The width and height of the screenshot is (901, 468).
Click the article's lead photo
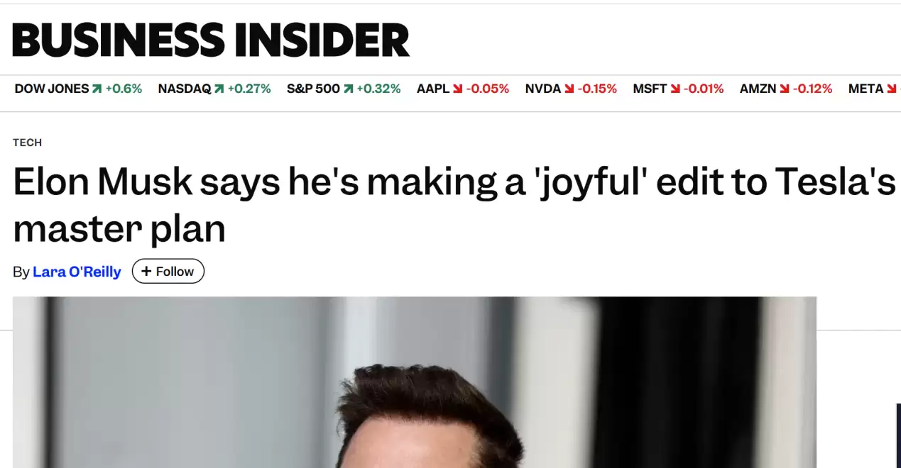pos(415,383)
